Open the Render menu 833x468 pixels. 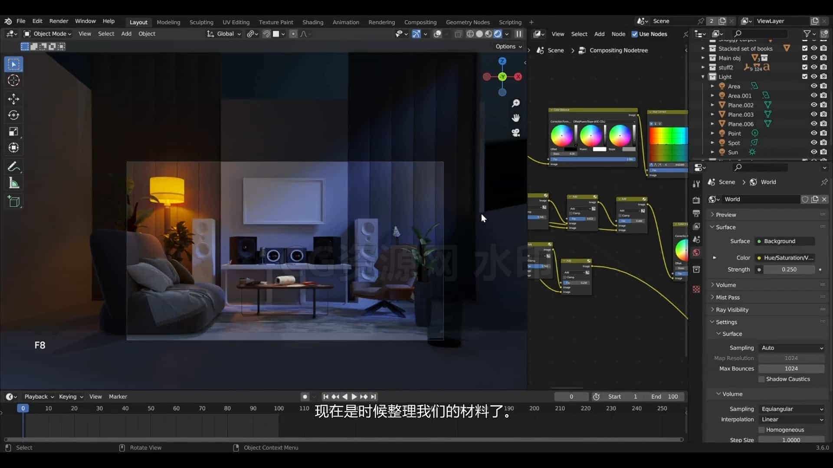coord(59,21)
